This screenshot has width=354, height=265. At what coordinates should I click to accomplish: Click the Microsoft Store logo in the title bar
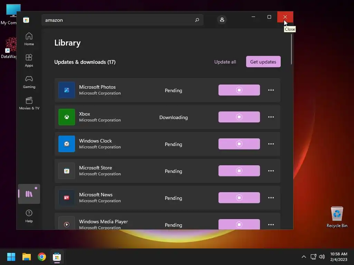[x=26, y=20]
